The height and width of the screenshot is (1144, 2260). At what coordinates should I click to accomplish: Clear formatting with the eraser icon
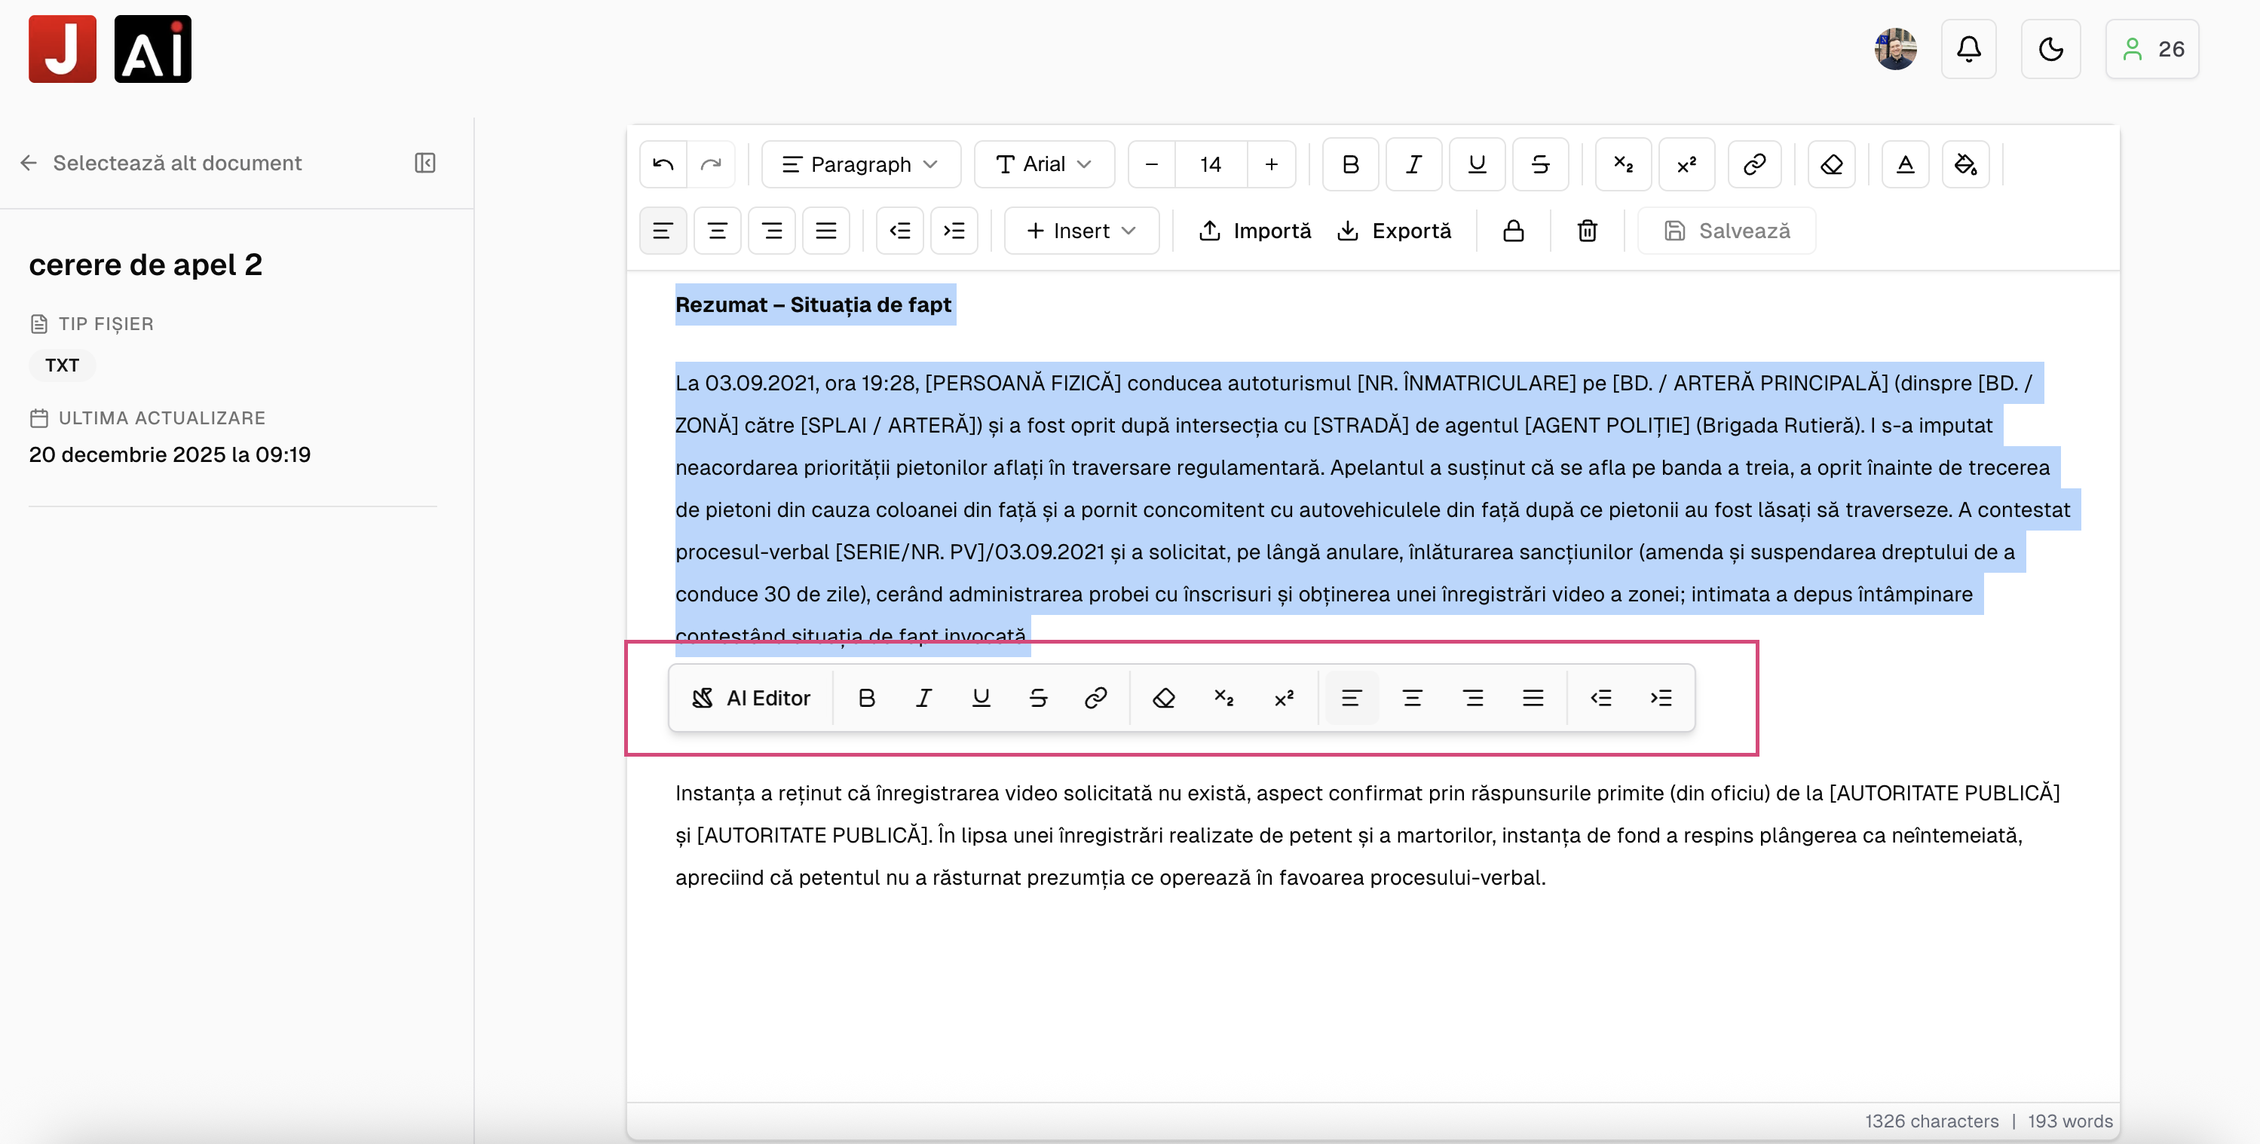click(x=1831, y=164)
